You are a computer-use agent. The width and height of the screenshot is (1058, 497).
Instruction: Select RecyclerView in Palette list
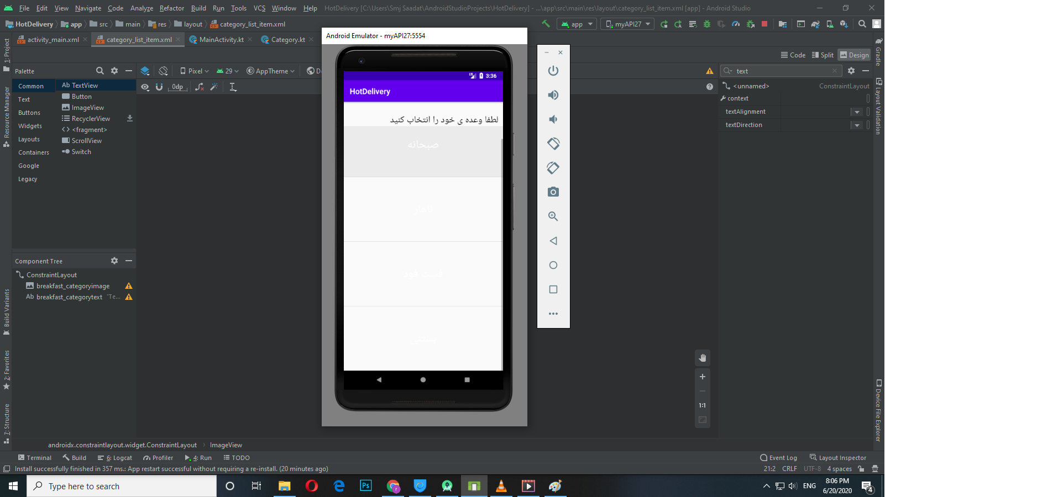[91, 119]
